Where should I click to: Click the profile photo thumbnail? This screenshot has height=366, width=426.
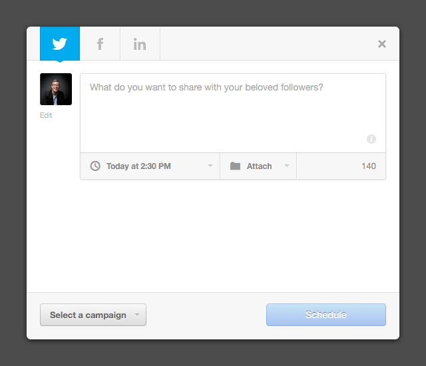pyautogui.click(x=56, y=89)
